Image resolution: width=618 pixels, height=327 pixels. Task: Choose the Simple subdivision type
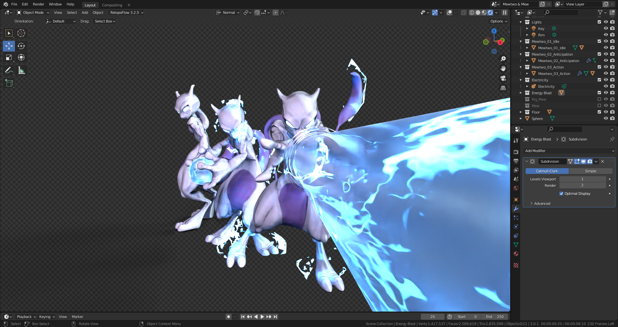click(590, 171)
